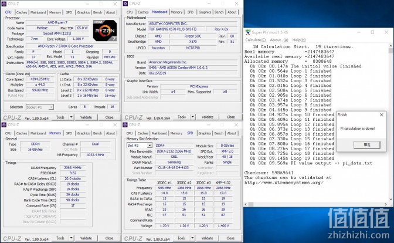Click motherboard model TUF GAMING X570-PLUS field
The width and height of the screenshot is (394, 243).
pyautogui.click(x=176, y=29)
